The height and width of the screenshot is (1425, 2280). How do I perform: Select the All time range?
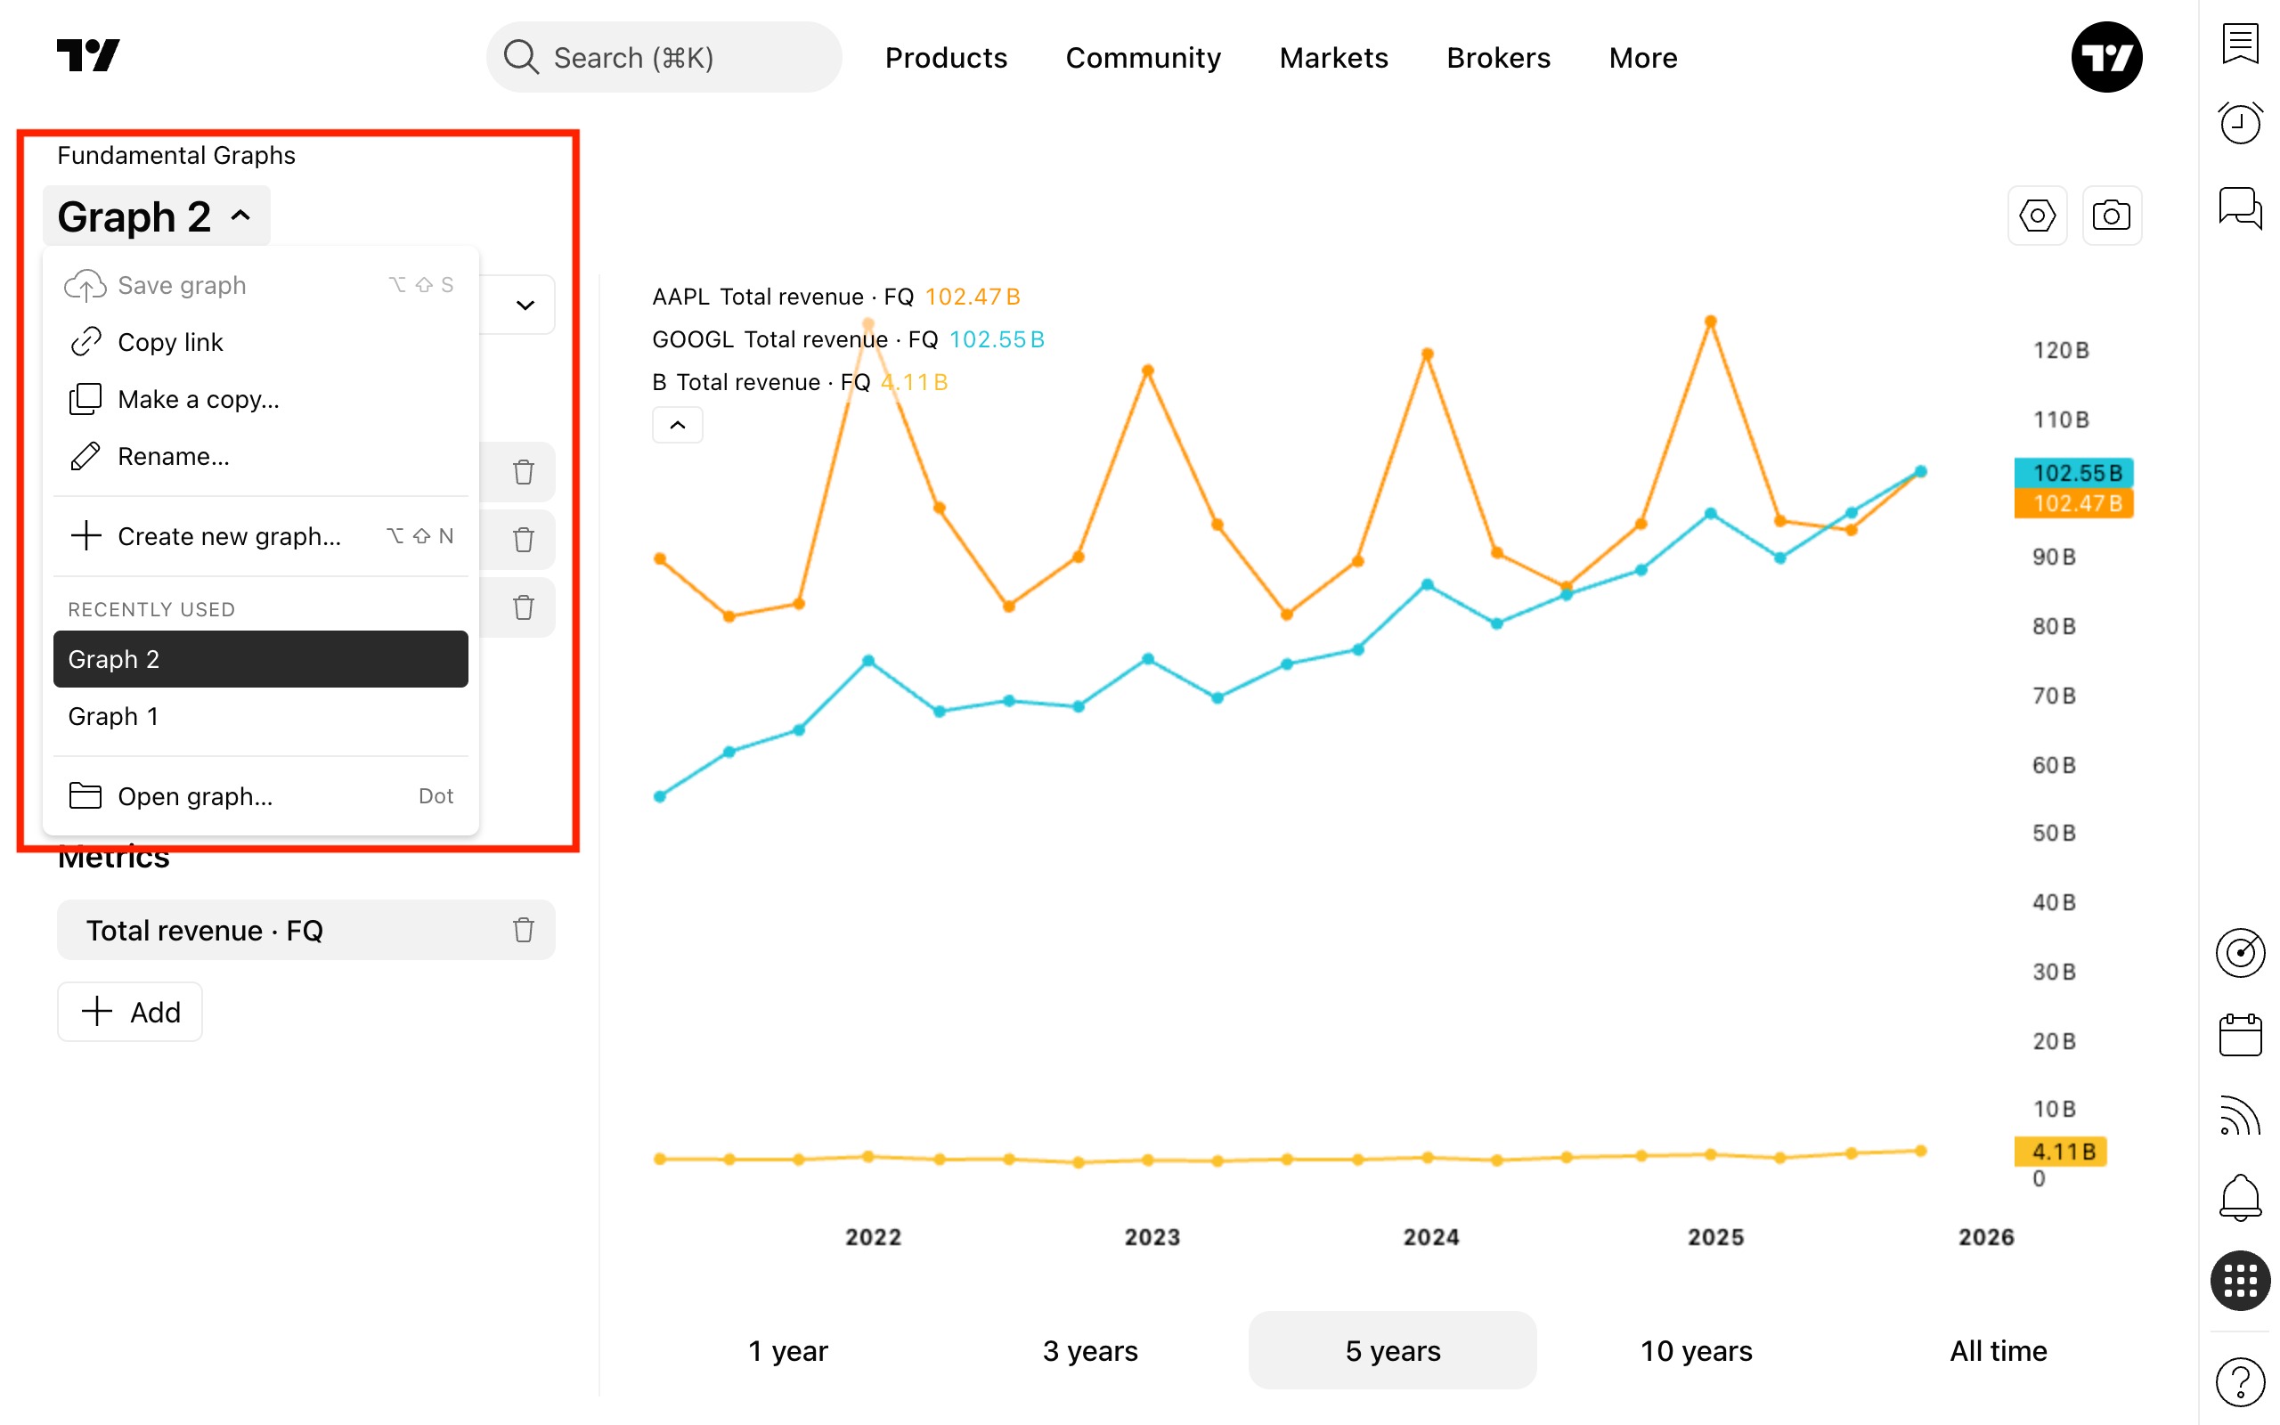click(x=1998, y=1350)
